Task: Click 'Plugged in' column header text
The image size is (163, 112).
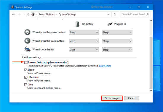Action: [x=120, y=24]
